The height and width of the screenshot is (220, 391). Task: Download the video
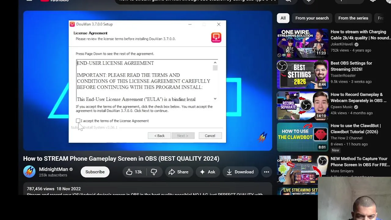point(240,172)
